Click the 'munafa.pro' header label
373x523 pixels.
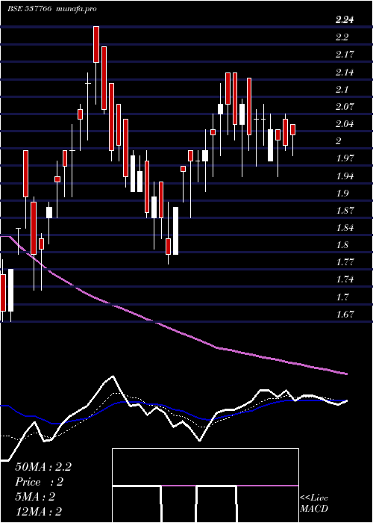click(77, 9)
